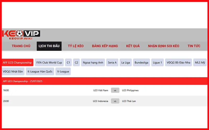Select the AFF U23 Championship tab
The image size is (209, 130).
tap(17, 62)
